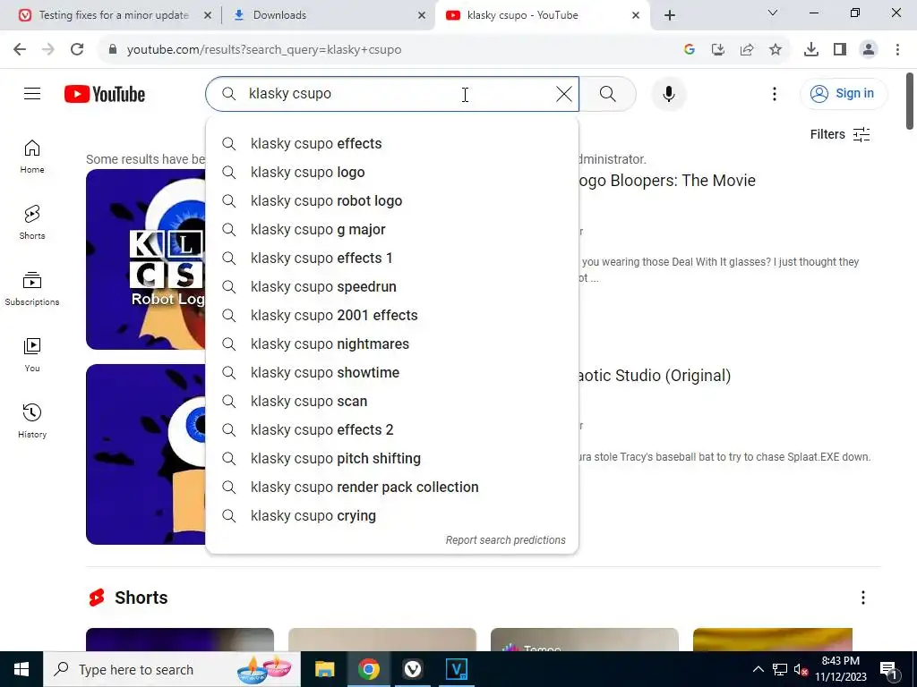Open the notification center icon
The width and height of the screenshot is (917, 687).
(x=888, y=669)
